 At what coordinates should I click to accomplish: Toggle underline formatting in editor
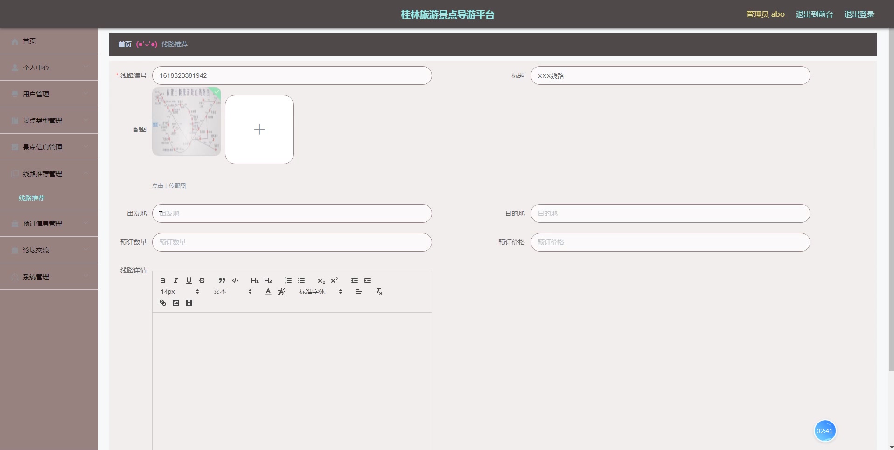(x=189, y=280)
